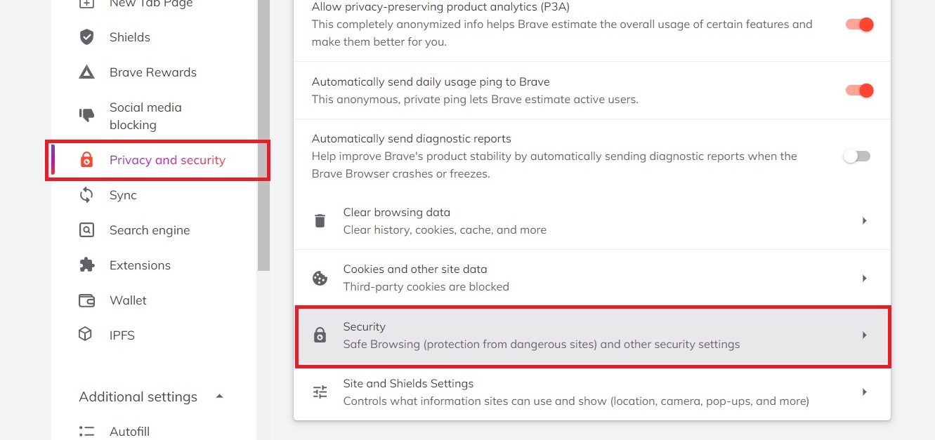
Task: Open the Security settings row
Action: [592, 335]
